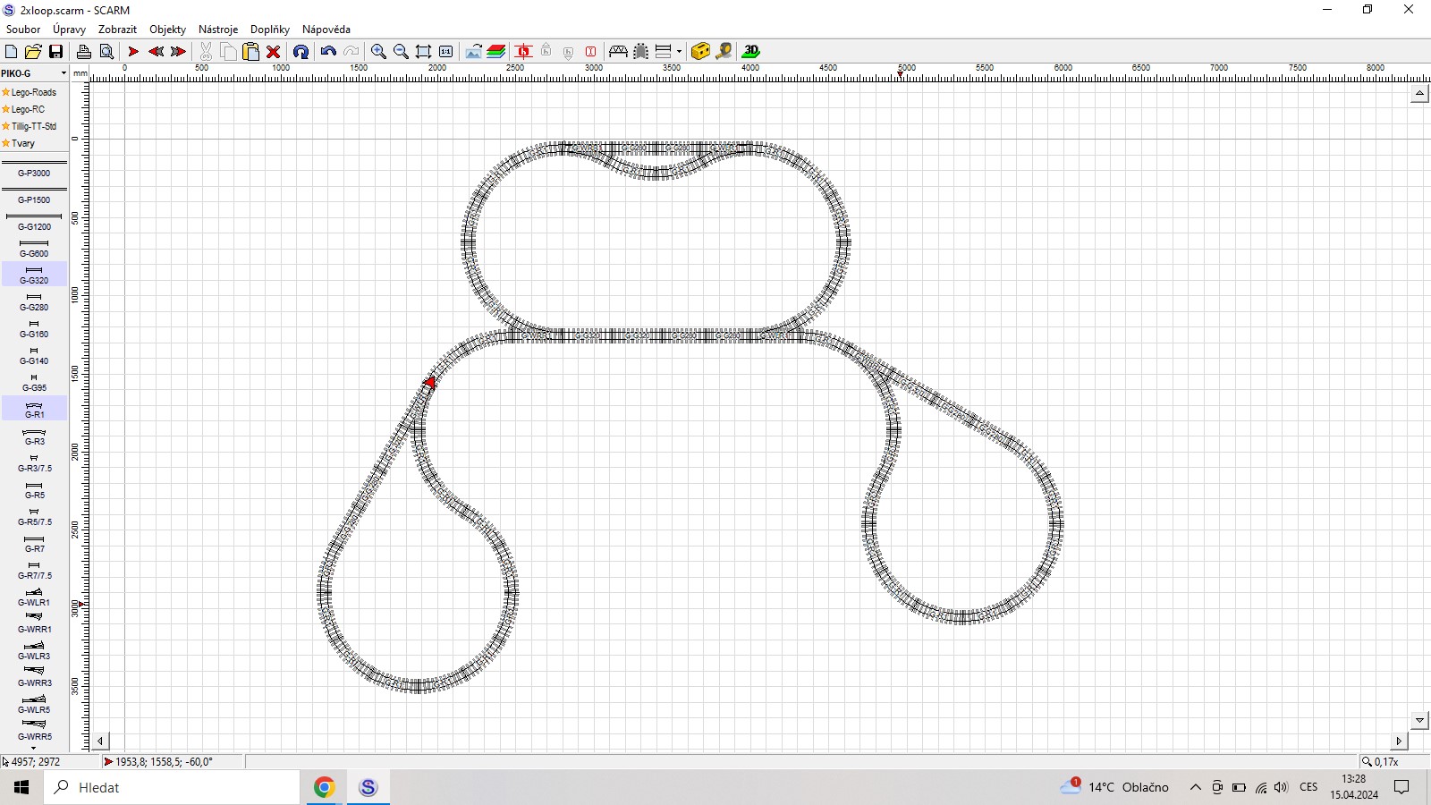The width and height of the screenshot is (1431, 805).
Task: Expand the PIKO-G track library dropdown
Action: point(63,73)
